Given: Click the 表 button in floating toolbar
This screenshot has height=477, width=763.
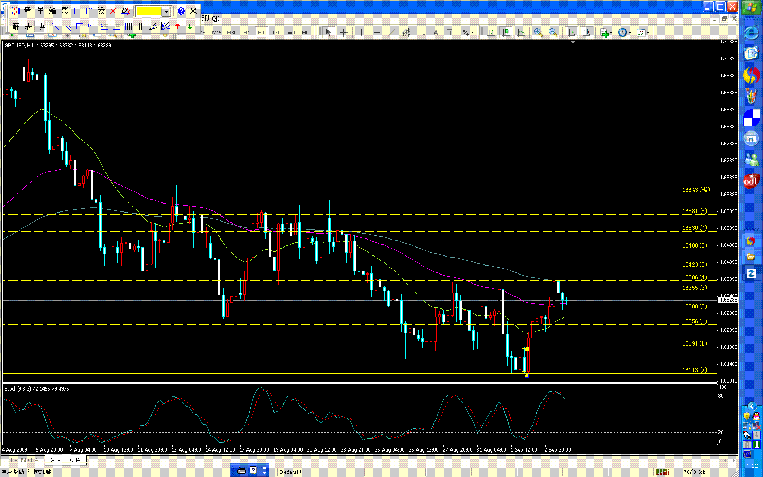Looking at the screenshot, I should pyautogui.click(x=29, y=26).
